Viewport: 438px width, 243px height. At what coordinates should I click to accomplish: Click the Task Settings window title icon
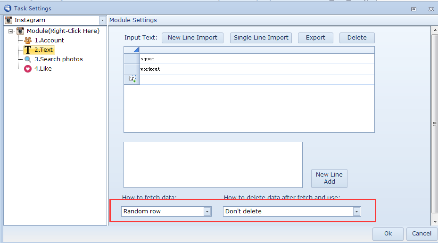tap(7, 8)
